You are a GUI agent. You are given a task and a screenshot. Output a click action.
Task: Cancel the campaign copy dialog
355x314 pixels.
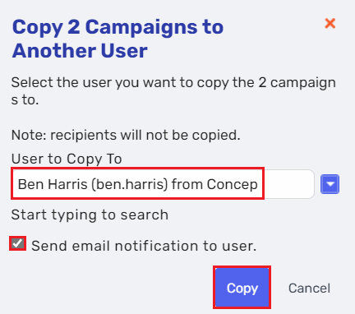(309, 289)
